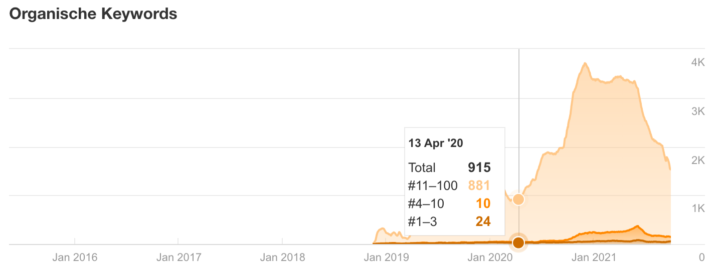Click the zero y-axis label
Viewport: 711px width, 265px height.
[x=702, y=257]
